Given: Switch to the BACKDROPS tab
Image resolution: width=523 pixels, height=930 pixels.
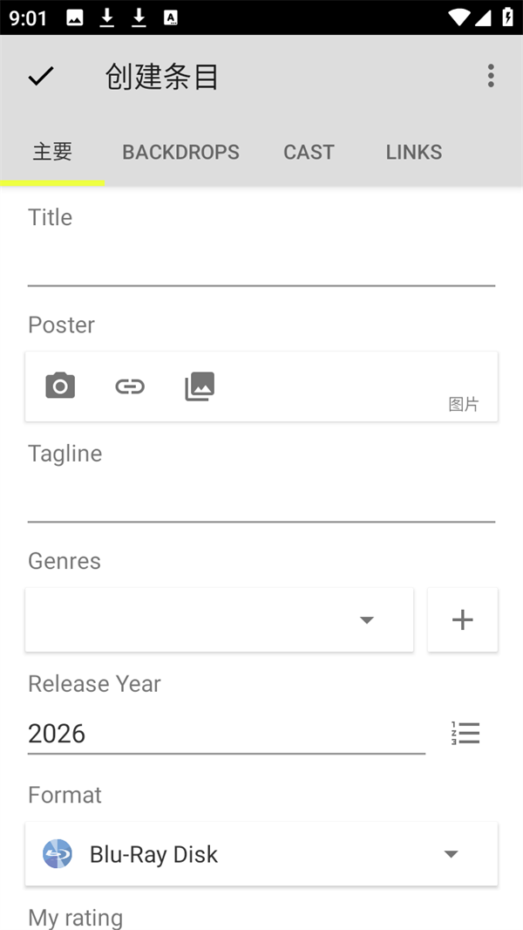Looking at the screenshot, I should (180, 152).
